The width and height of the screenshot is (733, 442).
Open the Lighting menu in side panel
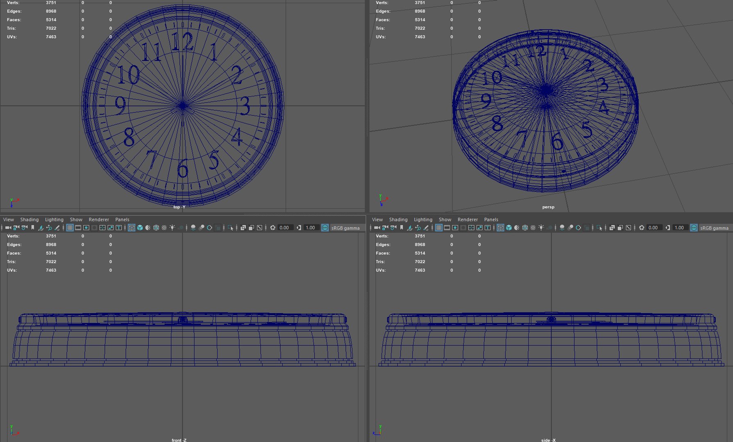[x=423, y=219]
